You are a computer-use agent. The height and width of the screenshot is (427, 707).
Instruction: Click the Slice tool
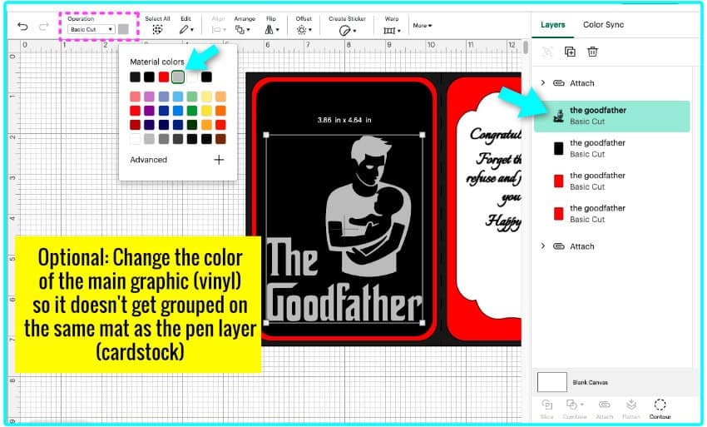point(546,409)
